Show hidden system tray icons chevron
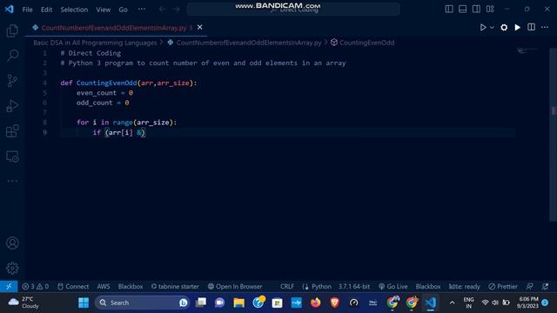Screen dimensions: 557x313 click(x=452, y=303)
